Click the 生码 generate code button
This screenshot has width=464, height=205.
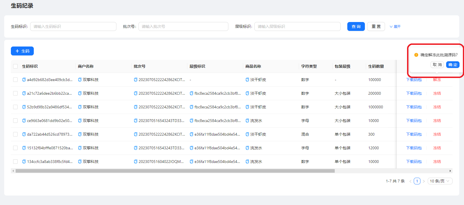coord(22,51)
